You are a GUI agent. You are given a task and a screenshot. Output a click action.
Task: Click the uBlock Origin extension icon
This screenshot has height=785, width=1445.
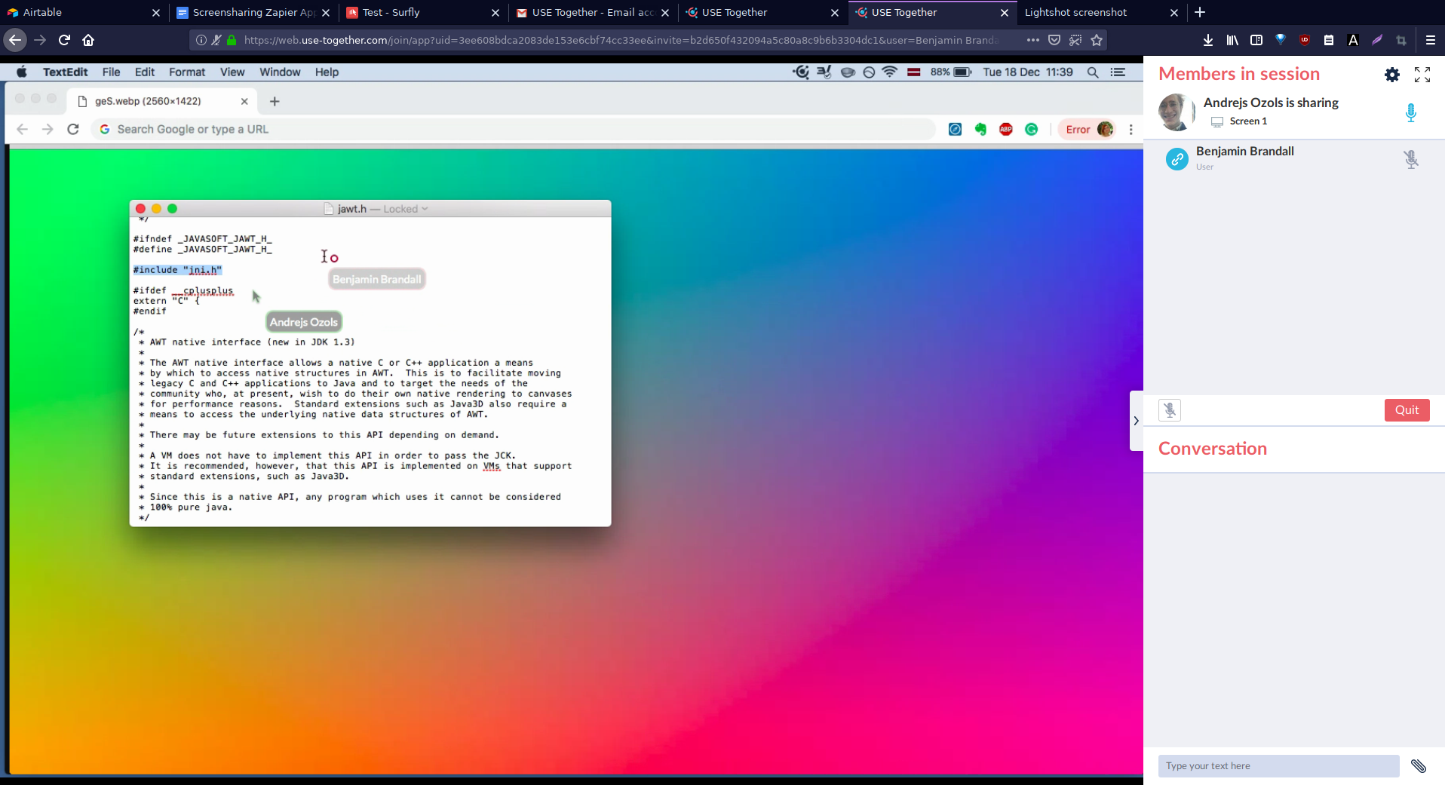(1305, 40)
